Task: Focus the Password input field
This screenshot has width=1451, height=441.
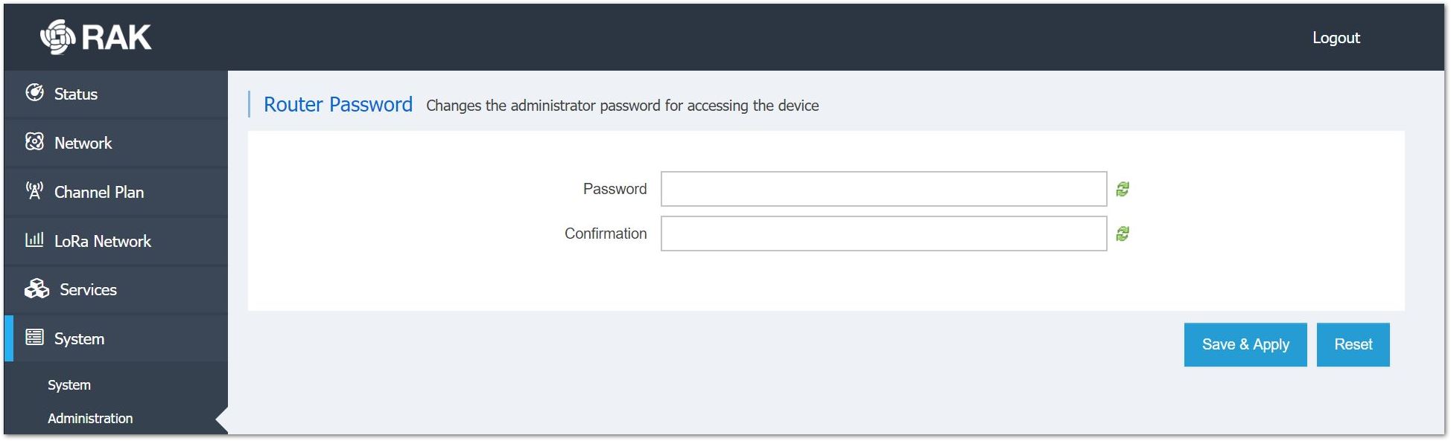Action: [x=883, y=189]
